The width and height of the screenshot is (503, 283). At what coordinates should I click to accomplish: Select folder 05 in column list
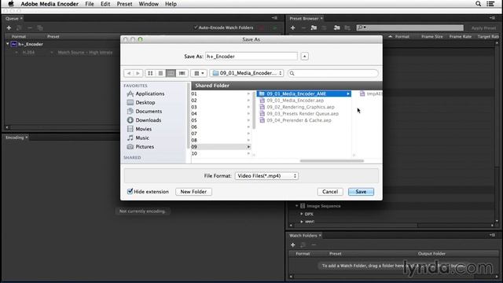(x=220, y=120)
